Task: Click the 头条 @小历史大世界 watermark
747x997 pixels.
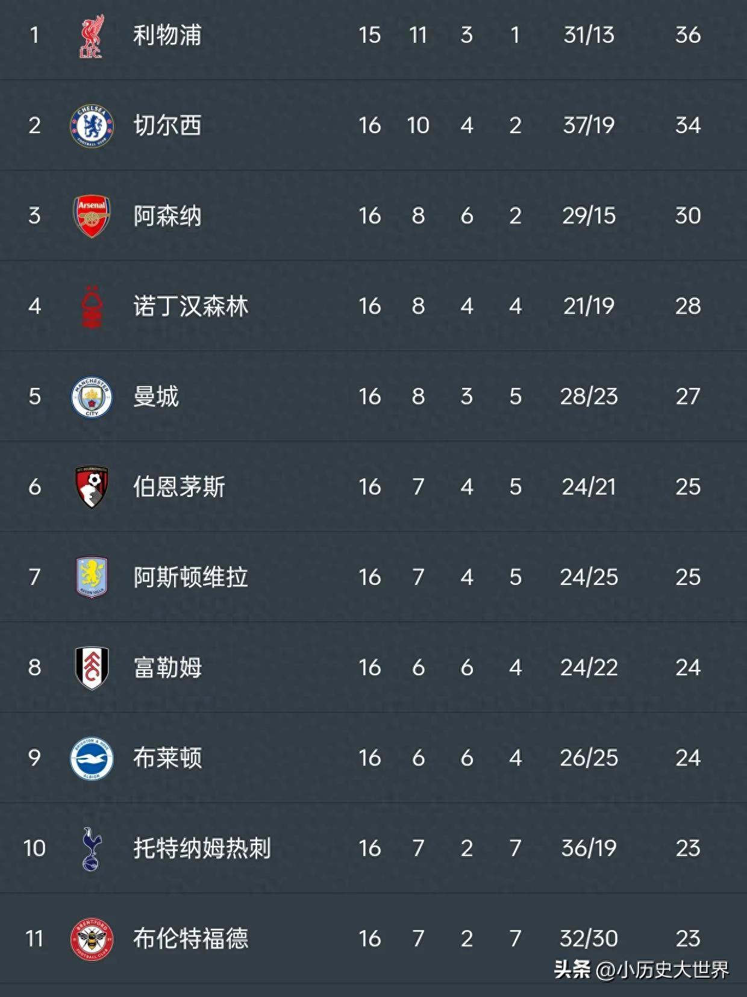Action: click(x=641, y=969)
